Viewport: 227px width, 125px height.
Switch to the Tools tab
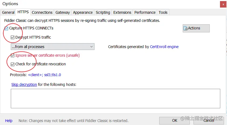point(163,12)
